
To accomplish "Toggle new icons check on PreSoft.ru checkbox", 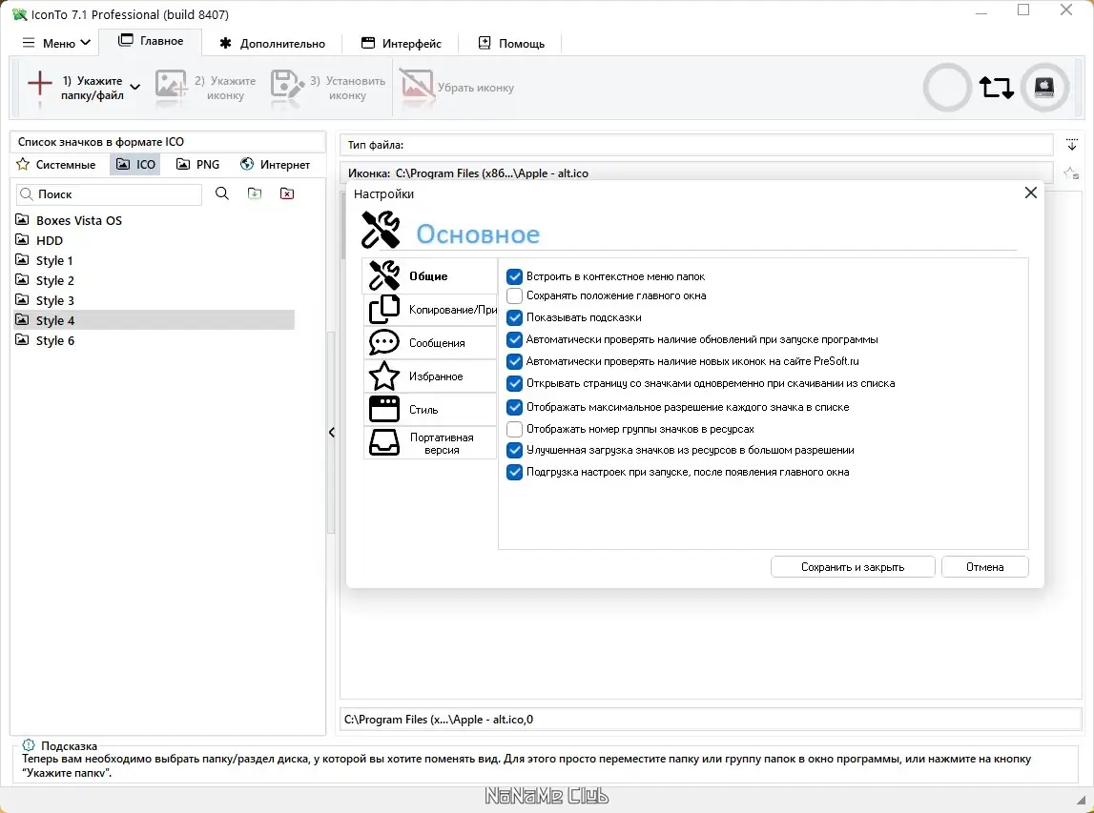I will click(514, 361).
